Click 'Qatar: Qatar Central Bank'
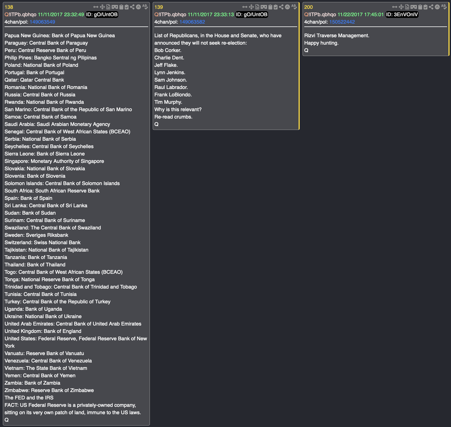This screenshot has height=427, width=451. 34,80
